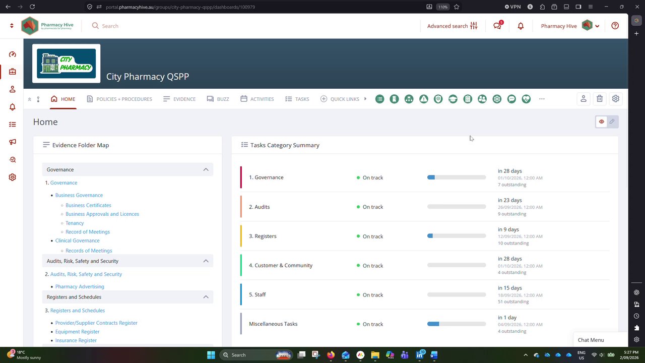Open the Business Certificates link

coord(88,205)
